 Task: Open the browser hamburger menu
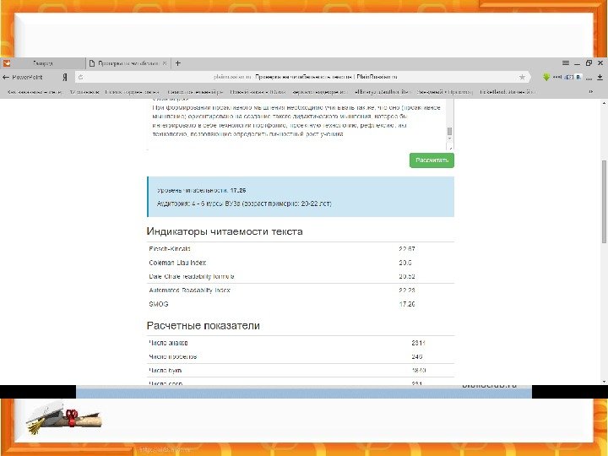pyautogui.click(x=566, y=62)
